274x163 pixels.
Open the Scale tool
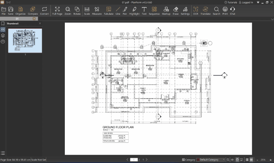(x=87, y=11)
